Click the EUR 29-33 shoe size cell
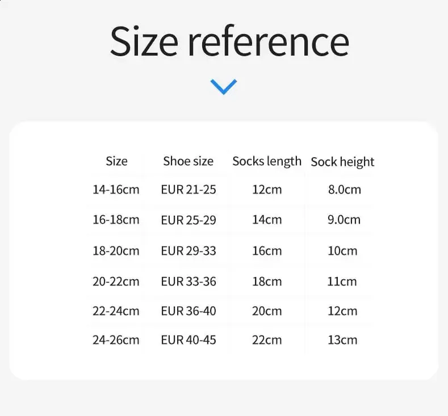The width and height of the screenshot is (448, 416). click(188, 251)
